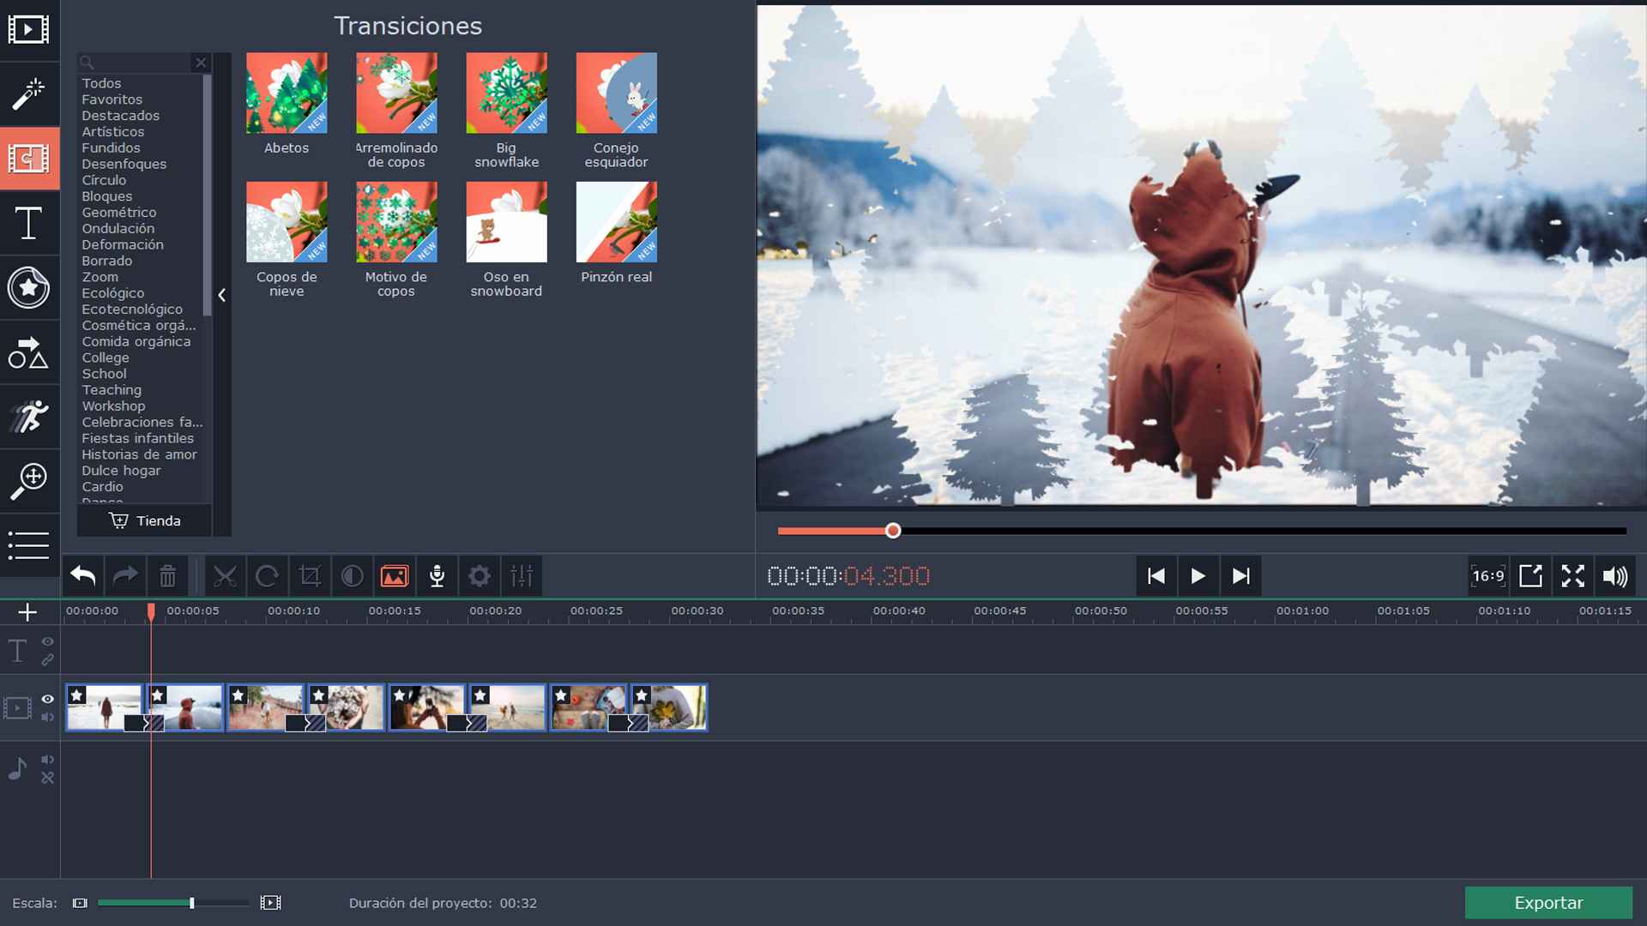Open the Transitions tab in sidebar

click(28, 159)
